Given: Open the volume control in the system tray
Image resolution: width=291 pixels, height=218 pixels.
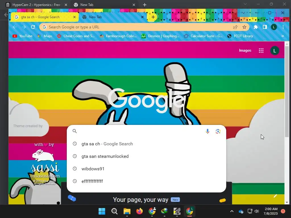Looking at the screenshot, I should click(x=257, y=211).
